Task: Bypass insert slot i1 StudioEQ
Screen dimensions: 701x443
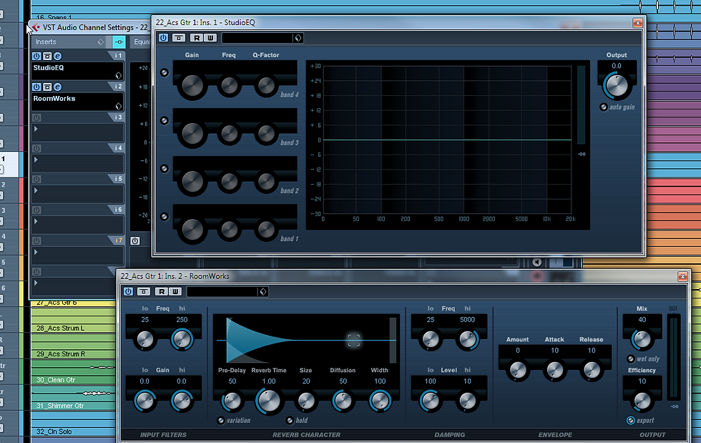Action: coord(47,56)
